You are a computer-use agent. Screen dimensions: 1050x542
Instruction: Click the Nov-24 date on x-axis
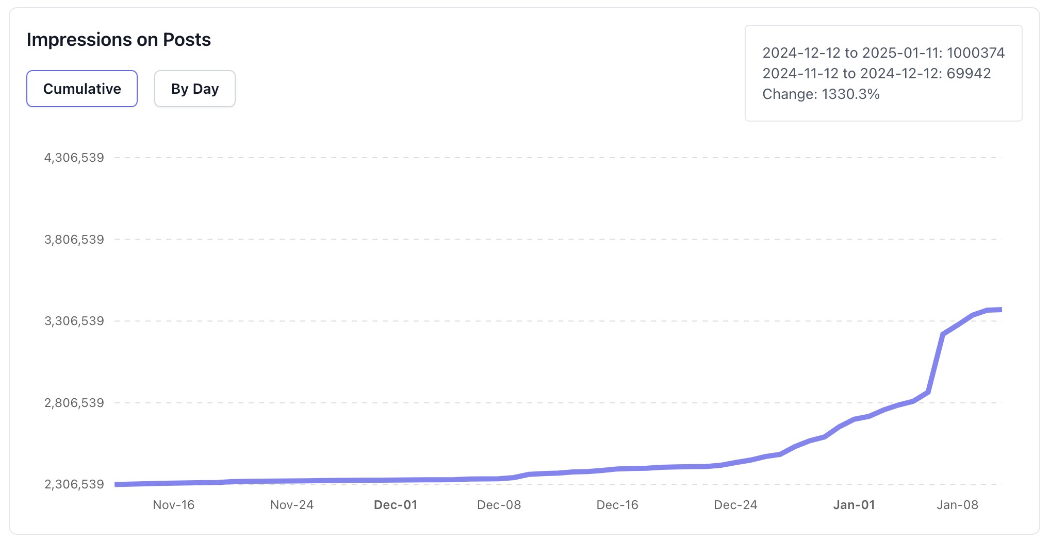(x=292, y=505)
